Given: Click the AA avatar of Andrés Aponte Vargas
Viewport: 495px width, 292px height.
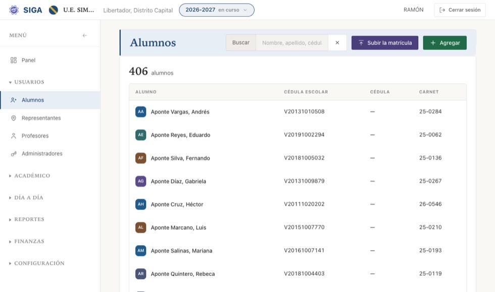Looking at the screenshot, I should coord(141,111).
